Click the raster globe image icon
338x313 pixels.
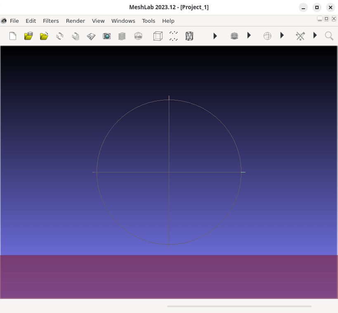coord(138,36)
